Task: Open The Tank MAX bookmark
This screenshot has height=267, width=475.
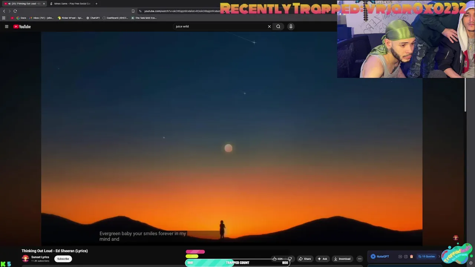Action: [144, 18]
